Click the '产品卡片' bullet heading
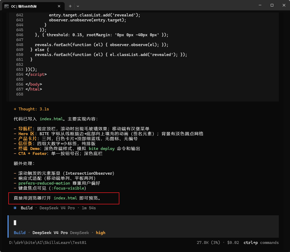Viewport: 290px width, 252px height. [x=28, y=138]
